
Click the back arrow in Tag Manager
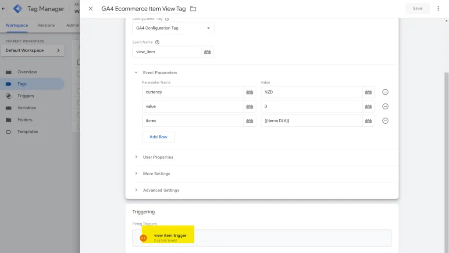click(4, 9)
